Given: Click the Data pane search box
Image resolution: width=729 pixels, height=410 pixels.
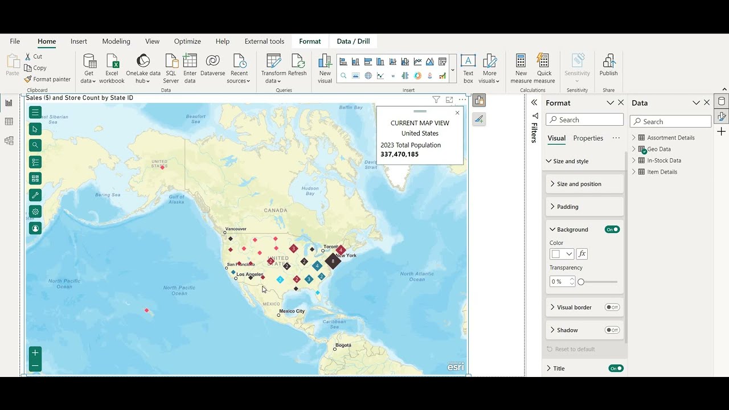Looking at the screenshot, I should tap(670, 121).
